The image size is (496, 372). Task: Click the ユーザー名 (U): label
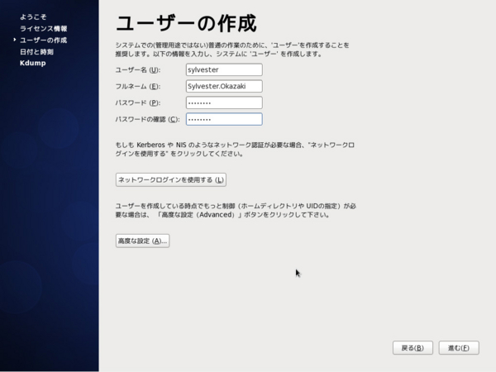point(137,70)
